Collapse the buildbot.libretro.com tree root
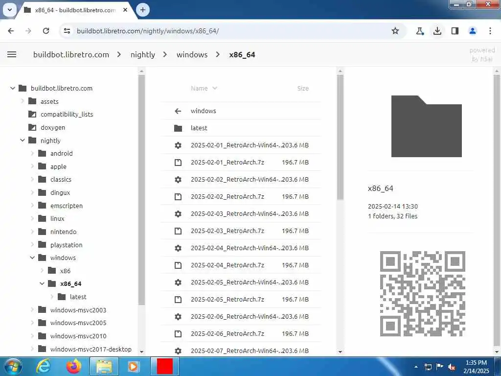The width and height of the screenshot is (501, 376). 12,88
